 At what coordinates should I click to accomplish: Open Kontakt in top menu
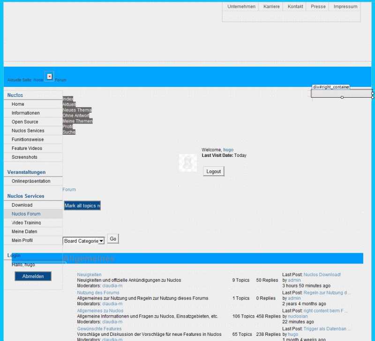tap(295, 7)
